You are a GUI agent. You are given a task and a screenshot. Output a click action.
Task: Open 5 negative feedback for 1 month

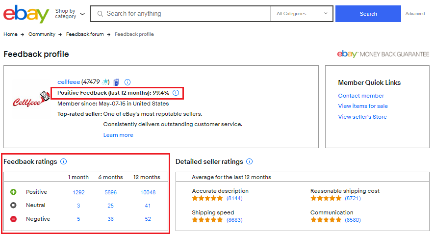click(78, 219)
